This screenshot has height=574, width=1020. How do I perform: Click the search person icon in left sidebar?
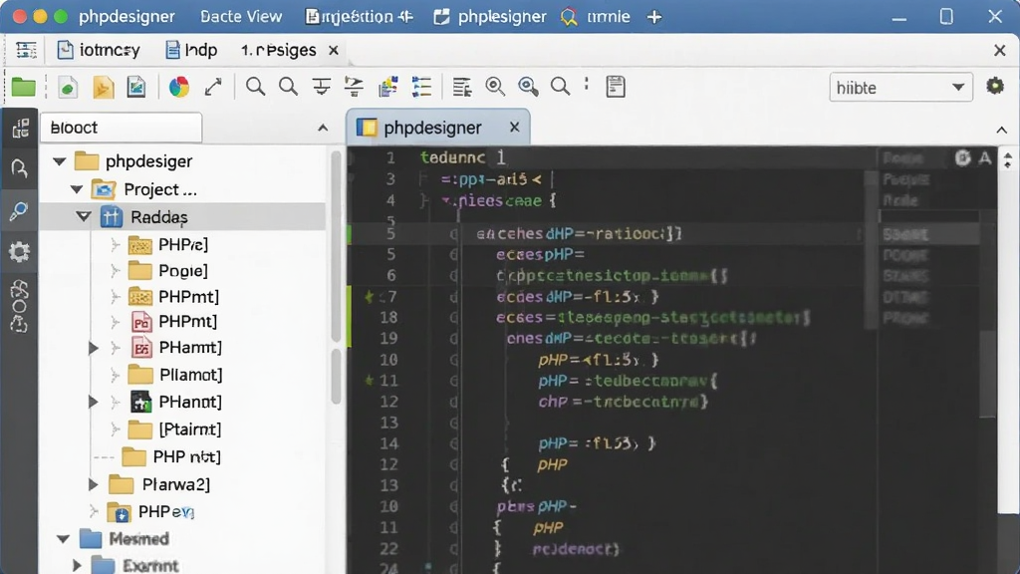coord(20,169)
